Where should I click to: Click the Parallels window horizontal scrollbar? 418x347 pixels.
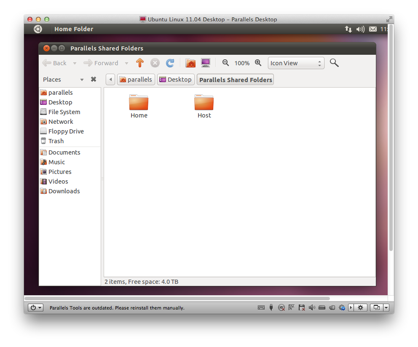pyautogui.click(x=177, y=299)
